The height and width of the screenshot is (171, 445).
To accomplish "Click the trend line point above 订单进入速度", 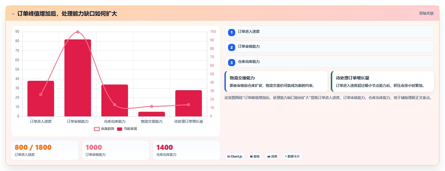I will 41,94.
